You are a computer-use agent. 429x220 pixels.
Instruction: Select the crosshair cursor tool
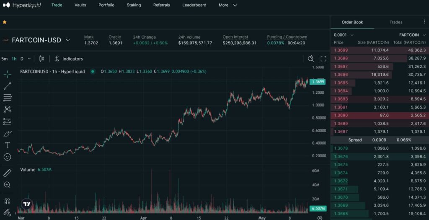[8, 74]
